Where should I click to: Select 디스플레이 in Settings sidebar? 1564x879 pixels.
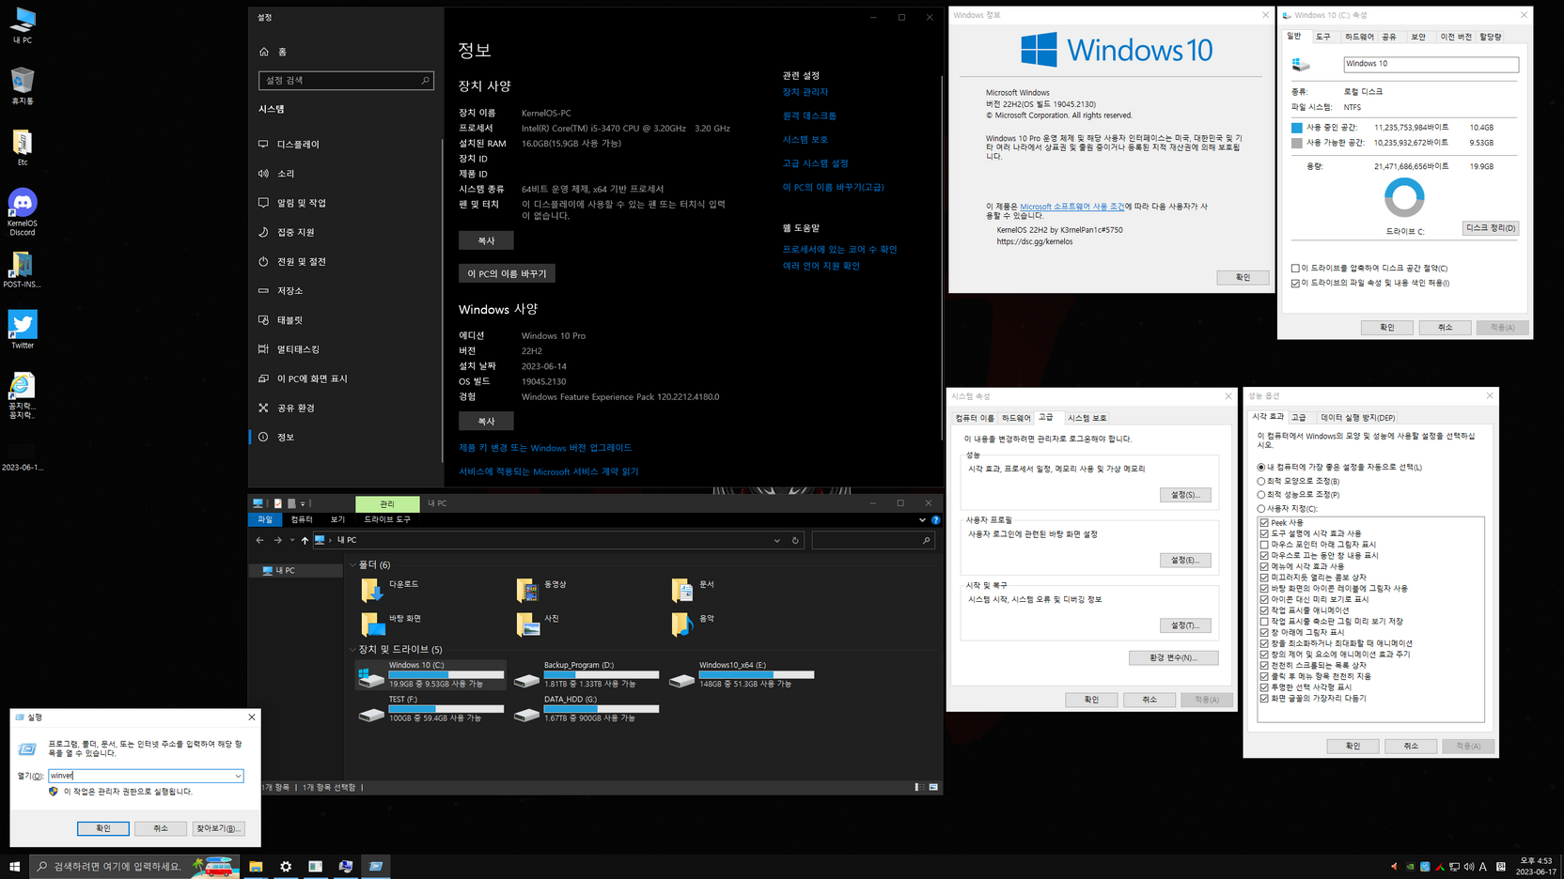tap(346, 145)
